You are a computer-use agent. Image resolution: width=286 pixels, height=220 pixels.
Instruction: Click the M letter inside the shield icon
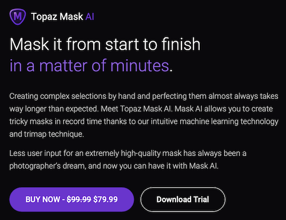17,16
